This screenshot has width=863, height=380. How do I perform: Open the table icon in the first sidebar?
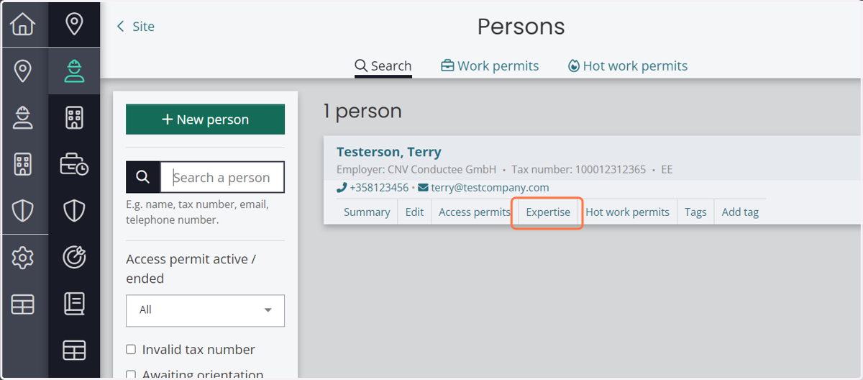tap(23, 304)
